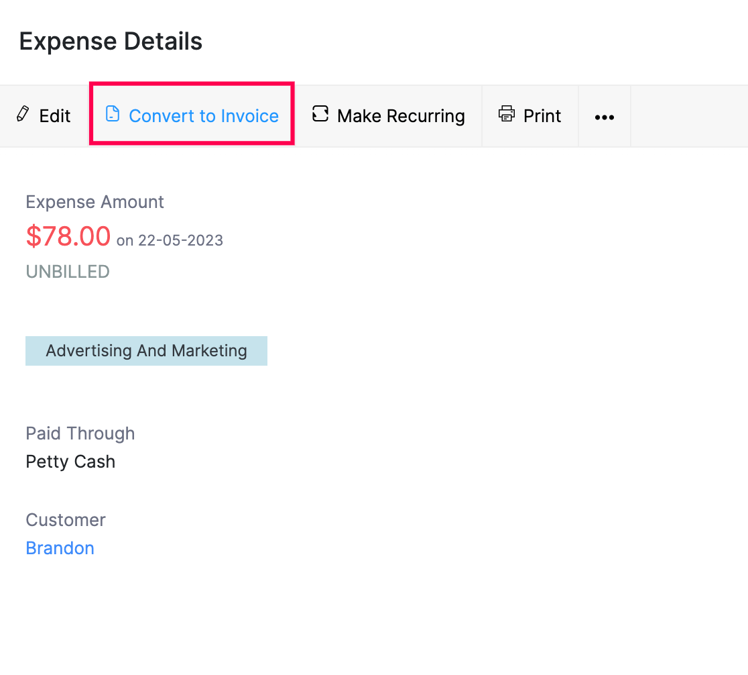This screenshot has height=675, width=748.
Task: Click the $78.00 expense amount
Action: [x=68, y=236]
